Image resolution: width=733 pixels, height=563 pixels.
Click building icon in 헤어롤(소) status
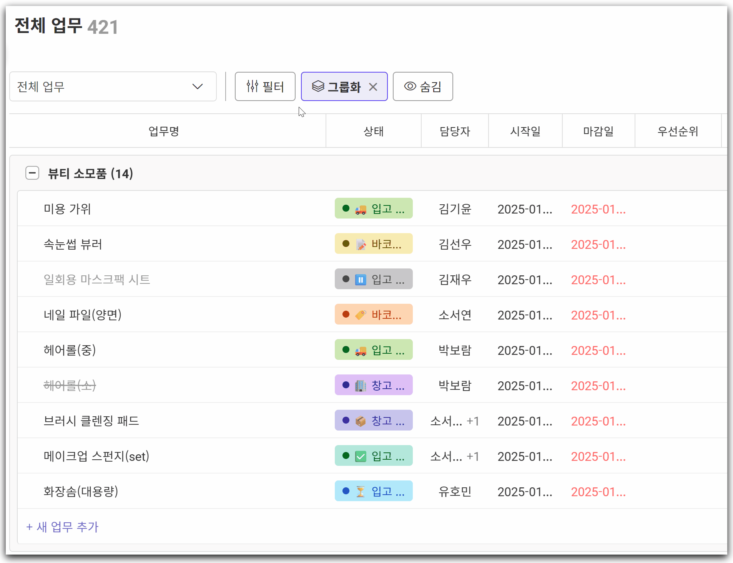click(x=361, y=386)
